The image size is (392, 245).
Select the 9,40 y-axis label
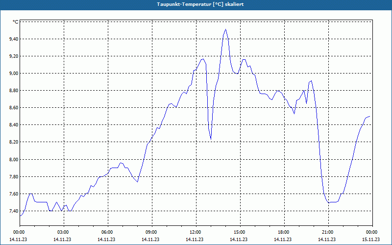14,39
